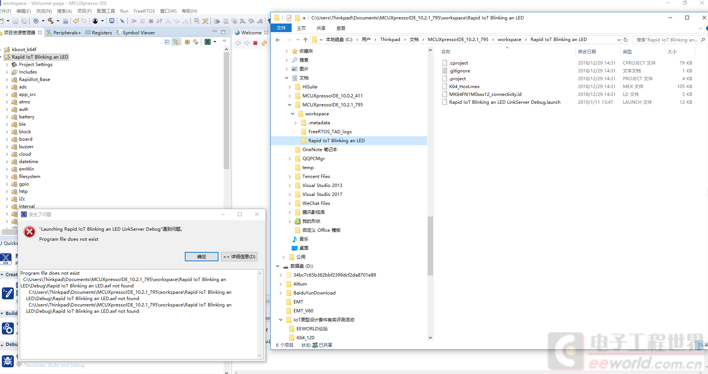Click the Collapse All icon in project explorer
This screenshot has width=708, height=374.
point(167,42)
